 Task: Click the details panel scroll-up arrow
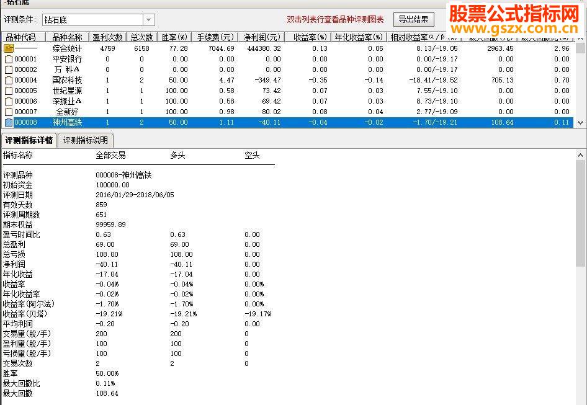coord(580,154)
